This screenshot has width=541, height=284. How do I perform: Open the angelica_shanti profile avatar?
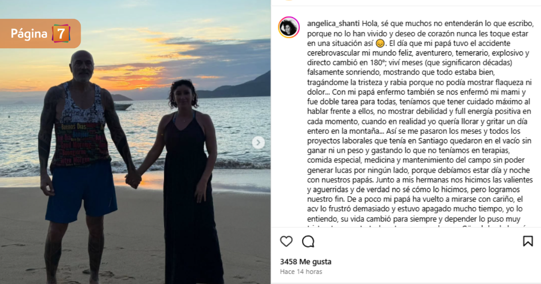coord(289,27)
